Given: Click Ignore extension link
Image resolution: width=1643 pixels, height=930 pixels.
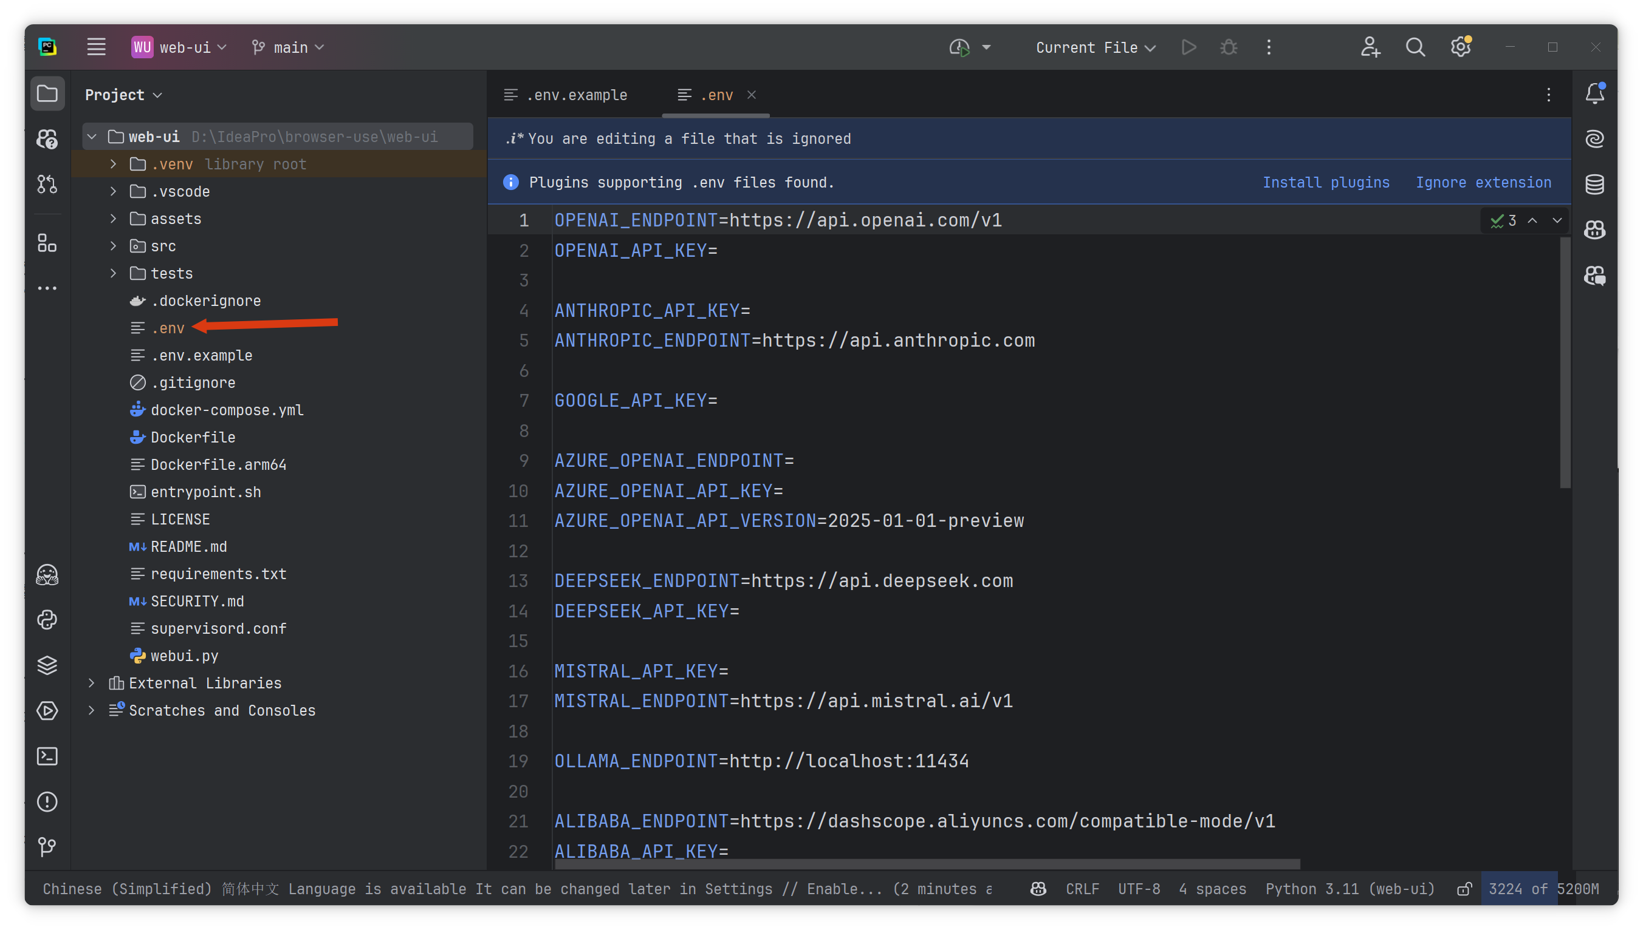Looking at the screenshot, I should coord(1483,183).
